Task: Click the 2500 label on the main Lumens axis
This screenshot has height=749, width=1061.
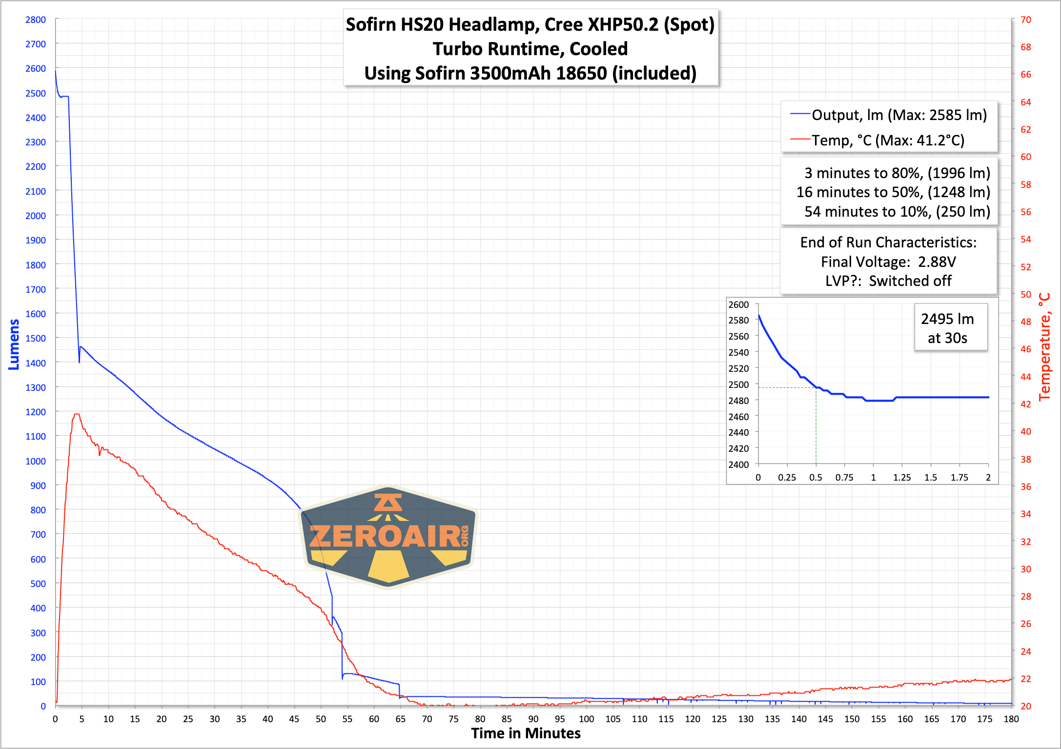Action: [x=36, y=93]
